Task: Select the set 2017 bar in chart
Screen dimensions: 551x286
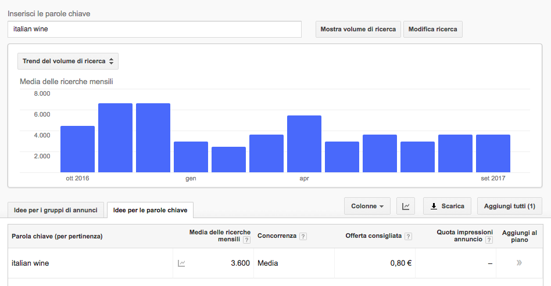Action: click(x=493, y=153)
